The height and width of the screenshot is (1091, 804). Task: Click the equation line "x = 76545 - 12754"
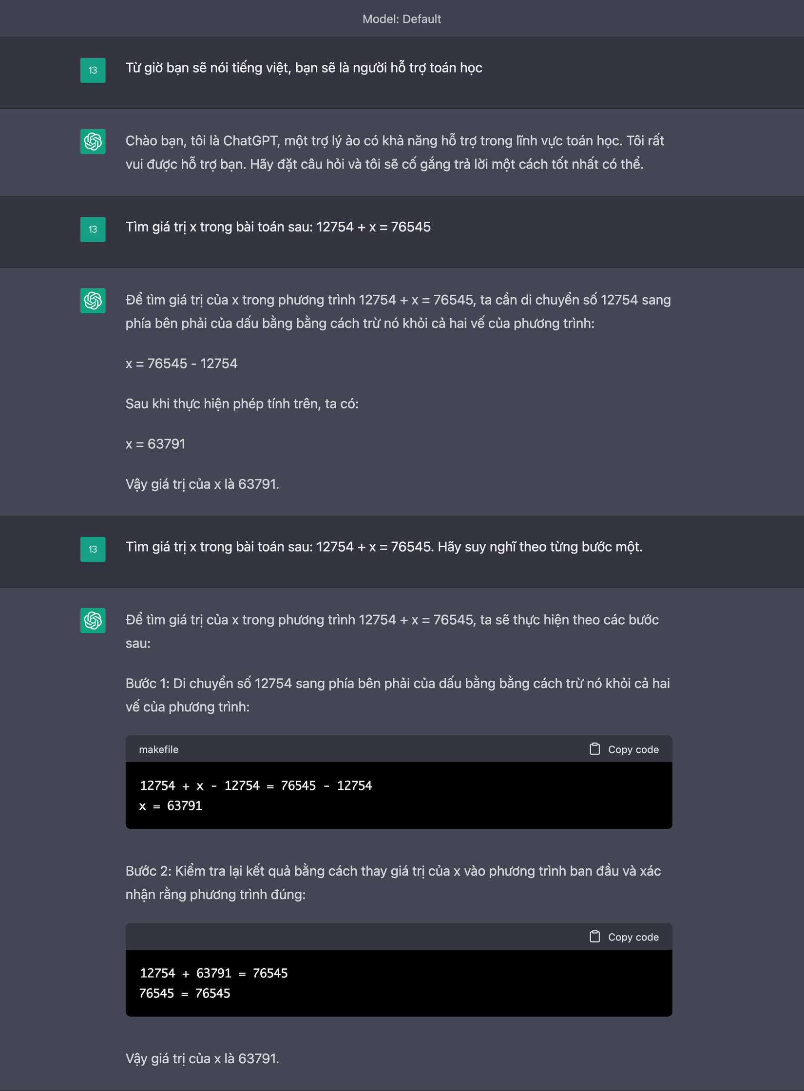coord(181,364)
